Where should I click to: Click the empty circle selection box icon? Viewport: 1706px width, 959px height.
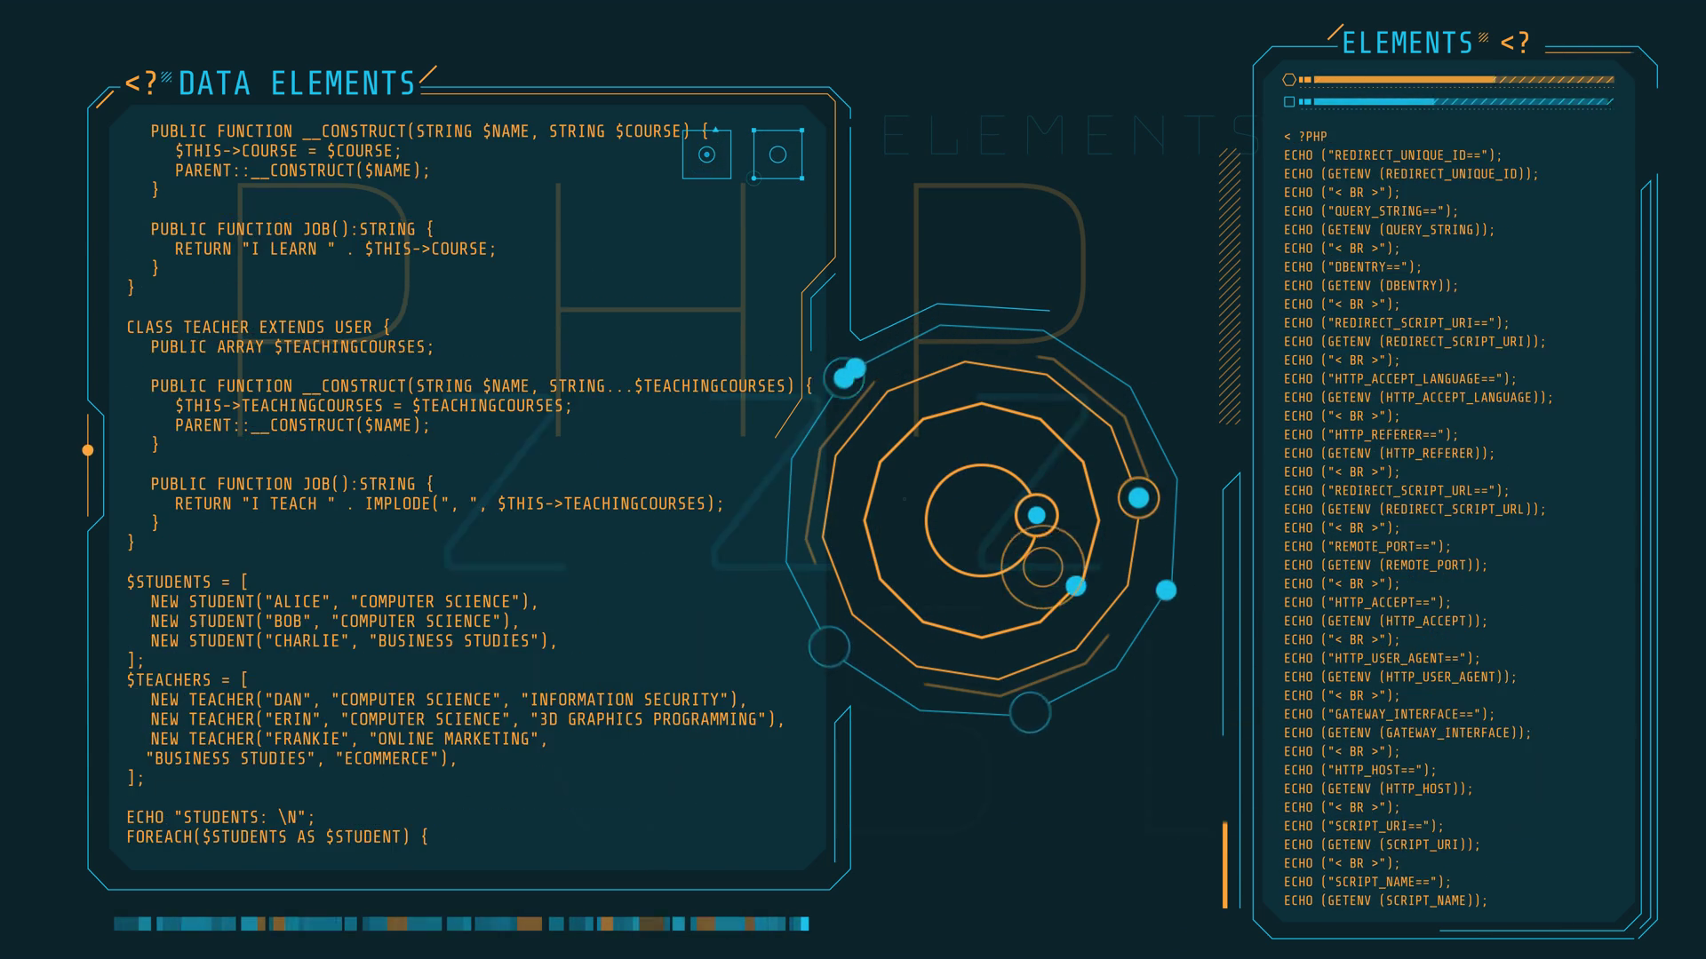[x=777, y=155]
